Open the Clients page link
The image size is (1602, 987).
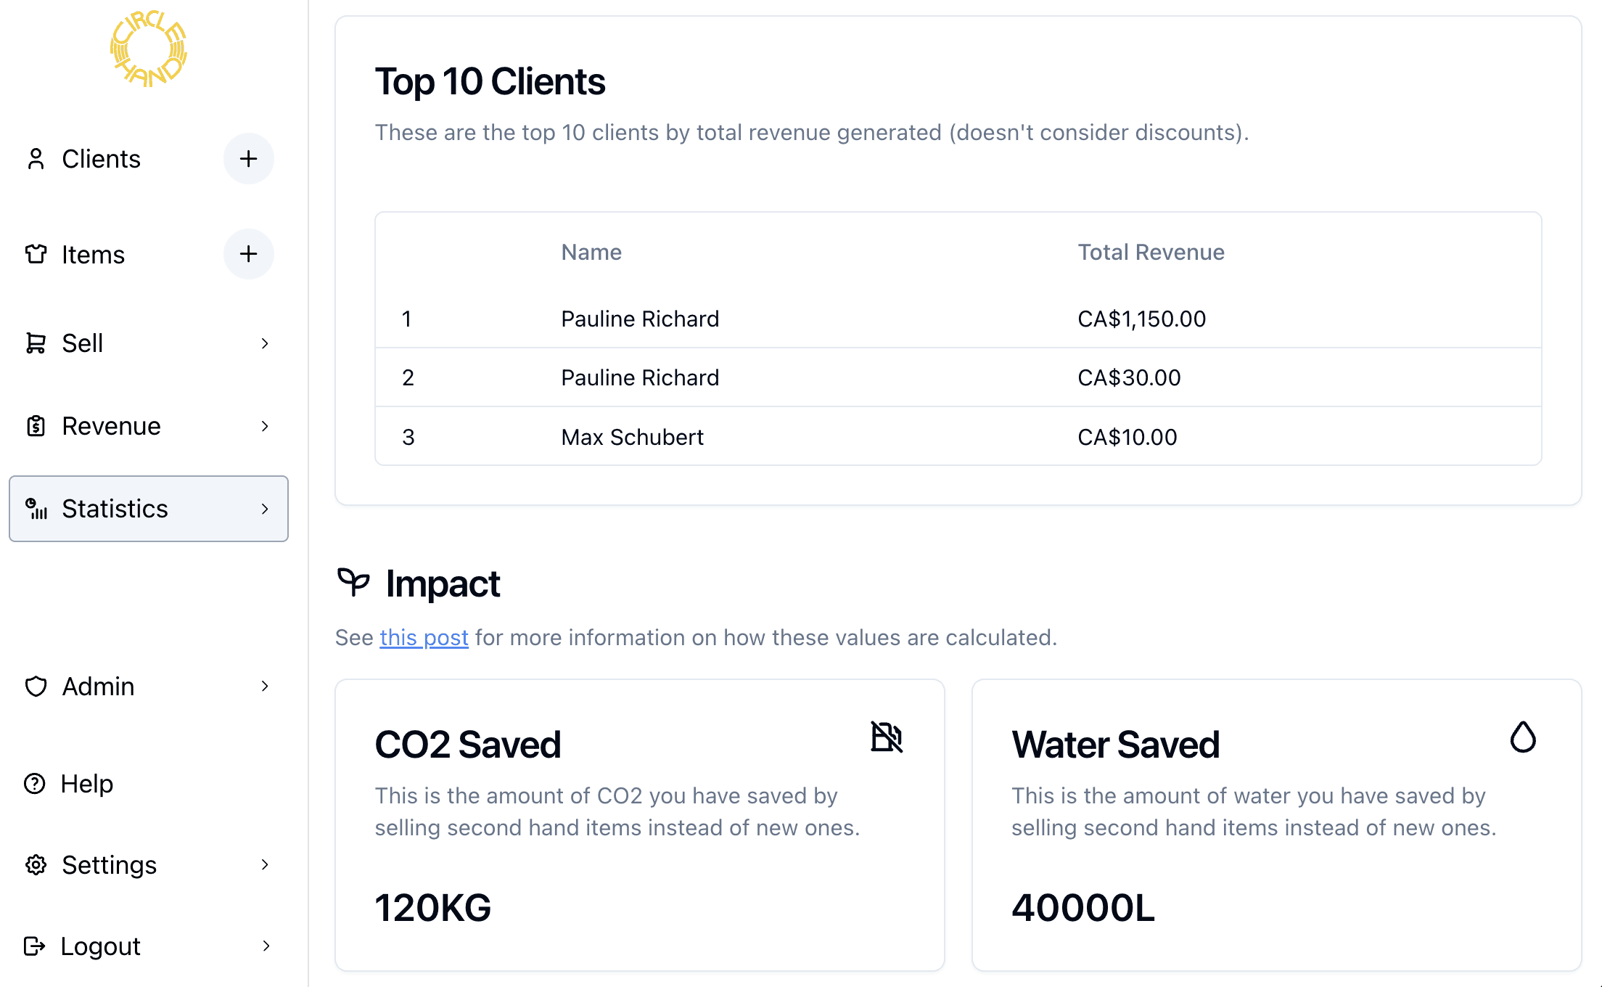click(x=101, y=159)
